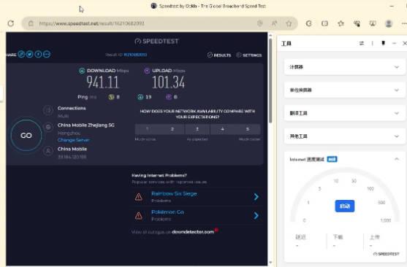Open the Result ID number link
This screenshot has height=267, width=407.
click(135, 55)
